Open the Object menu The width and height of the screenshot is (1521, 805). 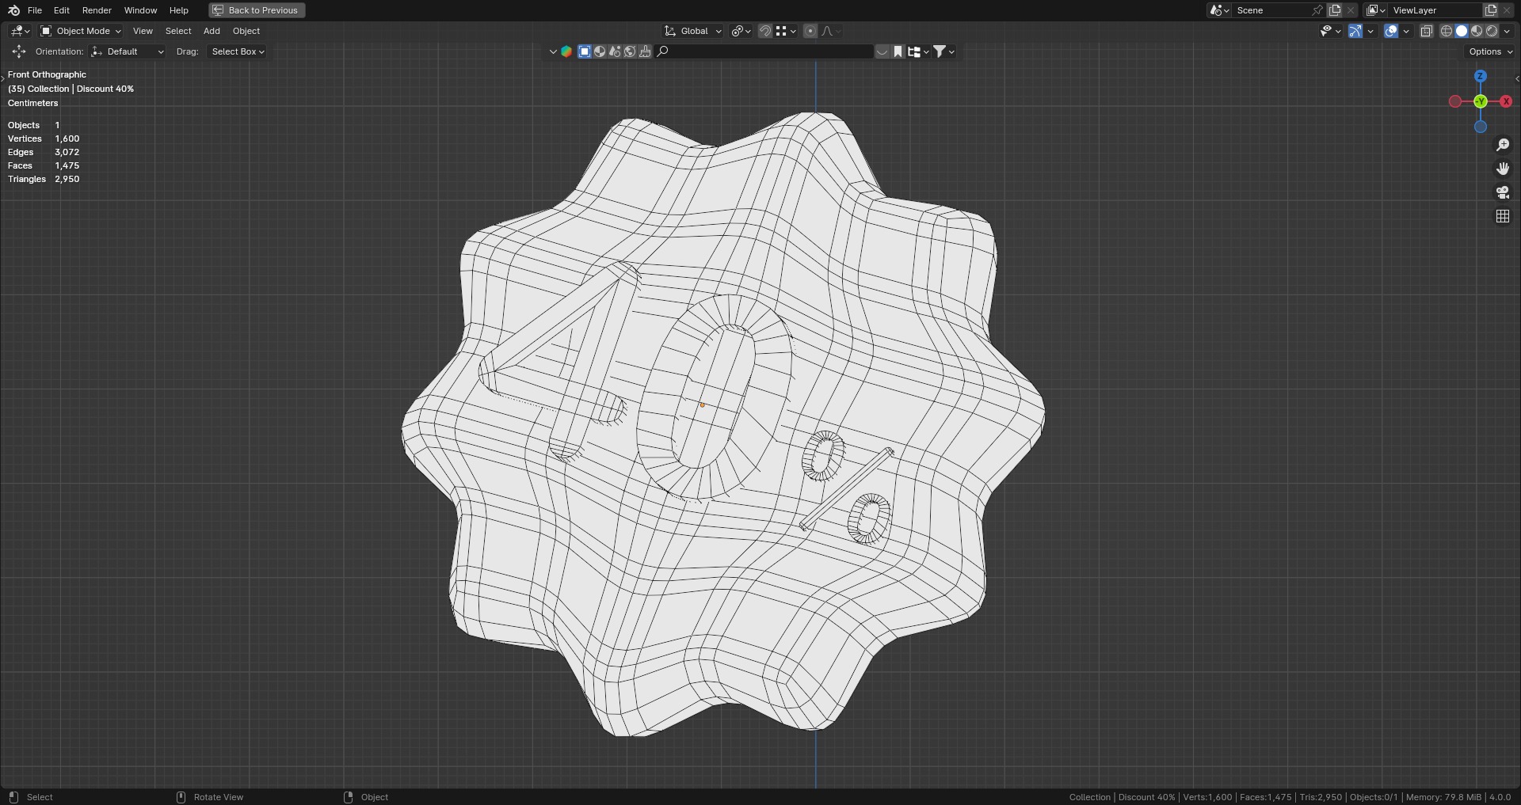pyautogui.click(x=246, y=31)
